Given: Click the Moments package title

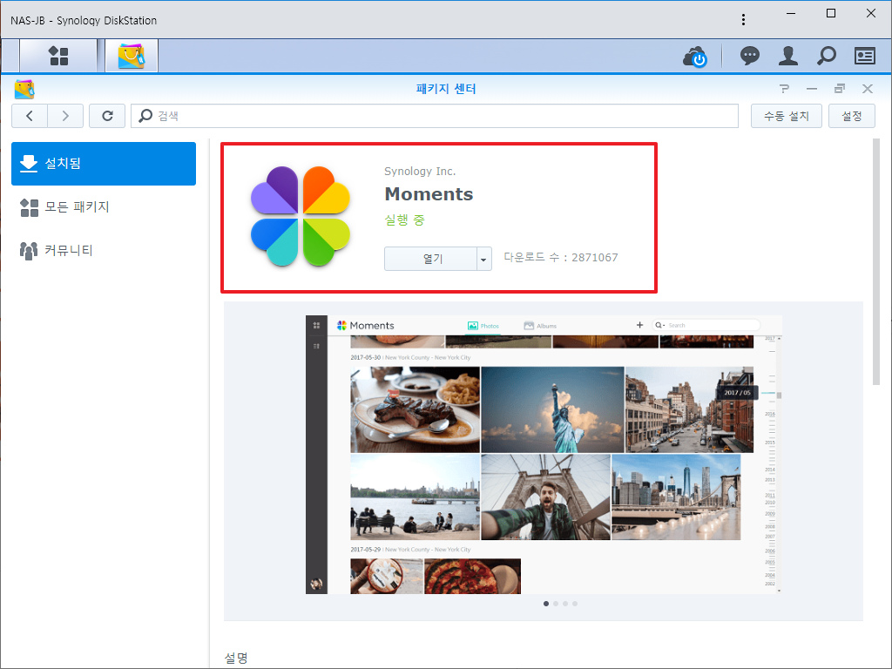Looking at the screenshot, I should [429, 194].
